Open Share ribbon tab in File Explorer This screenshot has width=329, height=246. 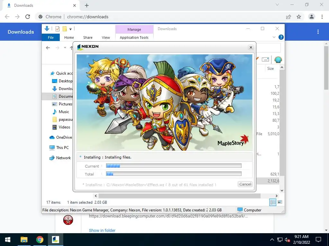click(x=88, y=37)
